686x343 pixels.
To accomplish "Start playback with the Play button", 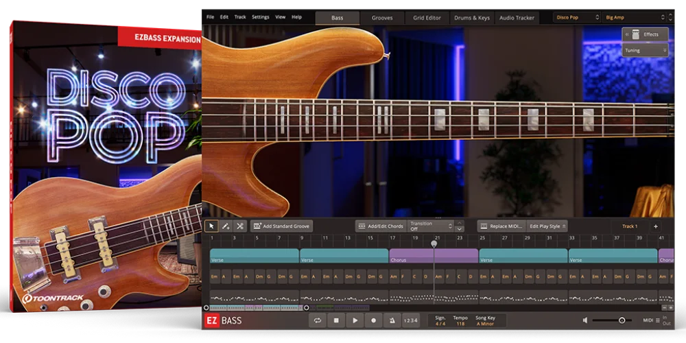I will pos(355,320).
